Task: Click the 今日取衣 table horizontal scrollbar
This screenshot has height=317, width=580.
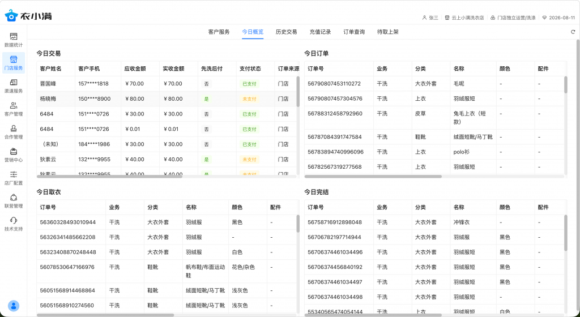Action: pos(105,315)
